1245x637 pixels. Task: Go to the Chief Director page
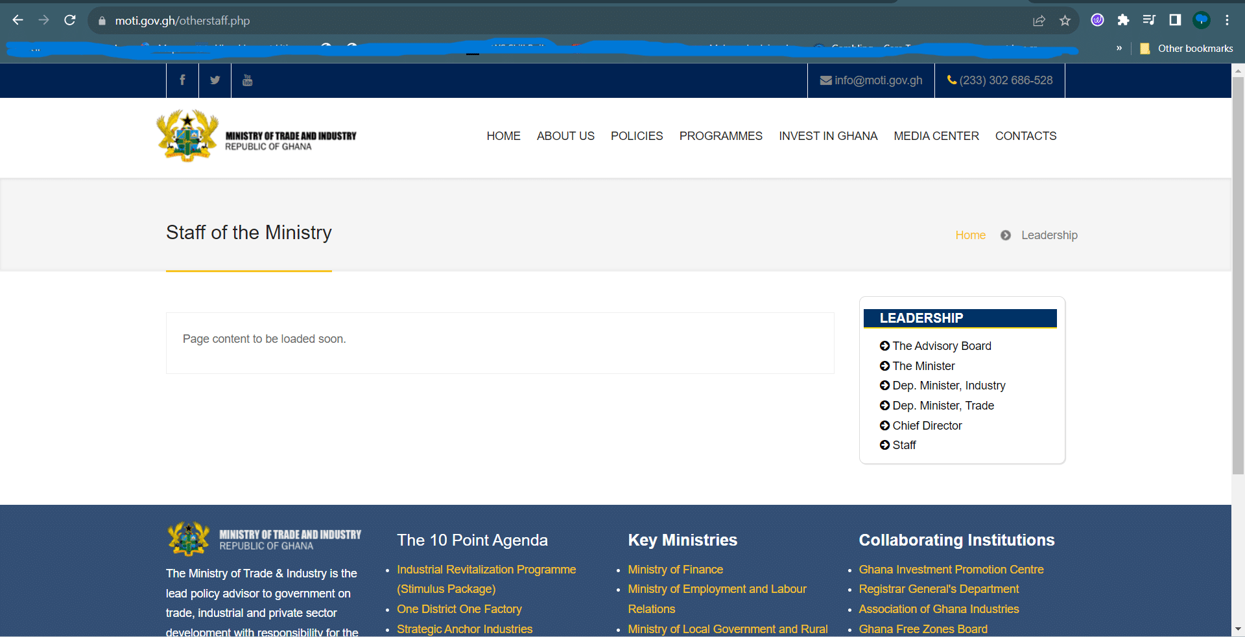927,426
